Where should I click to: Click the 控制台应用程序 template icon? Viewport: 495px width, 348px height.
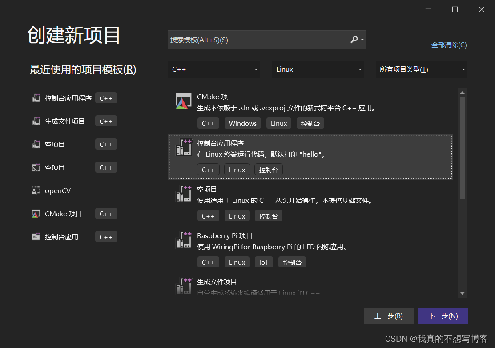click(183, 147)
